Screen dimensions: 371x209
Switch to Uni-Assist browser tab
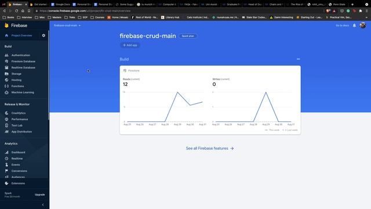pos(210,4)
